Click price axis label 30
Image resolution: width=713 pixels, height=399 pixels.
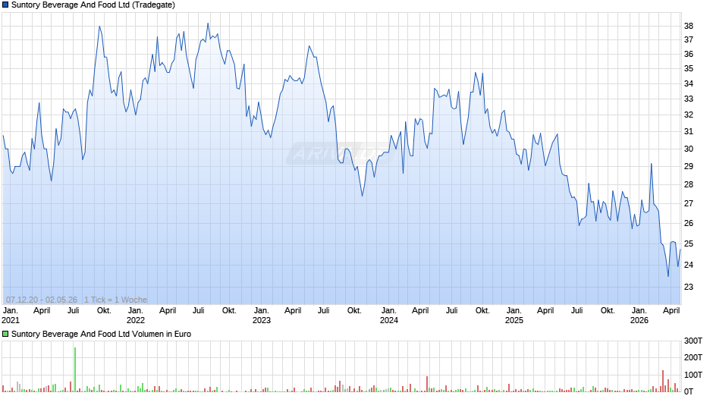689,149
